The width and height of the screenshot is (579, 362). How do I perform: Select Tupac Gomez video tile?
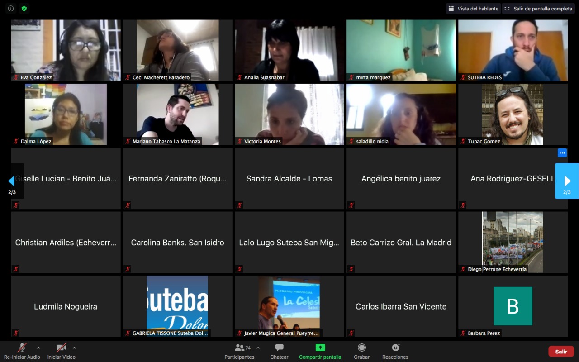click(513, 114)
